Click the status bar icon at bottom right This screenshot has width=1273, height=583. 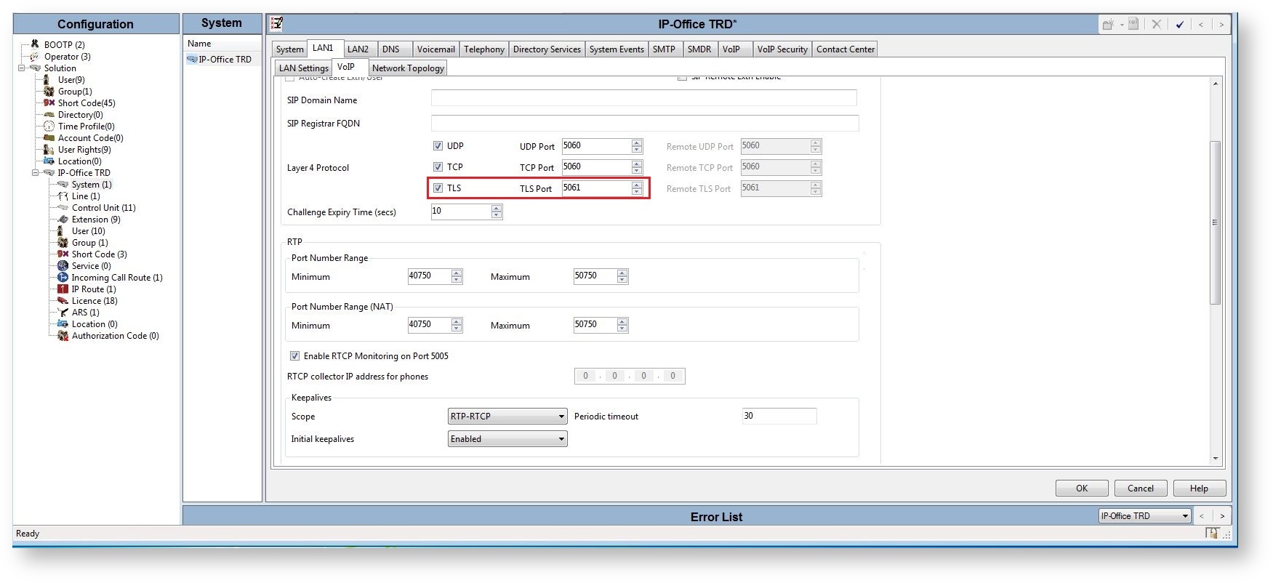(x=1212, y=533)
